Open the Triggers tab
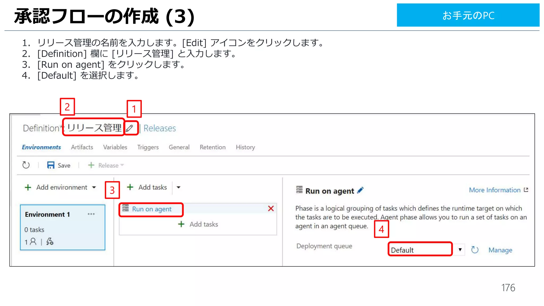The width and height of the screenshot is (544, 306). click(x=148, y=147)
